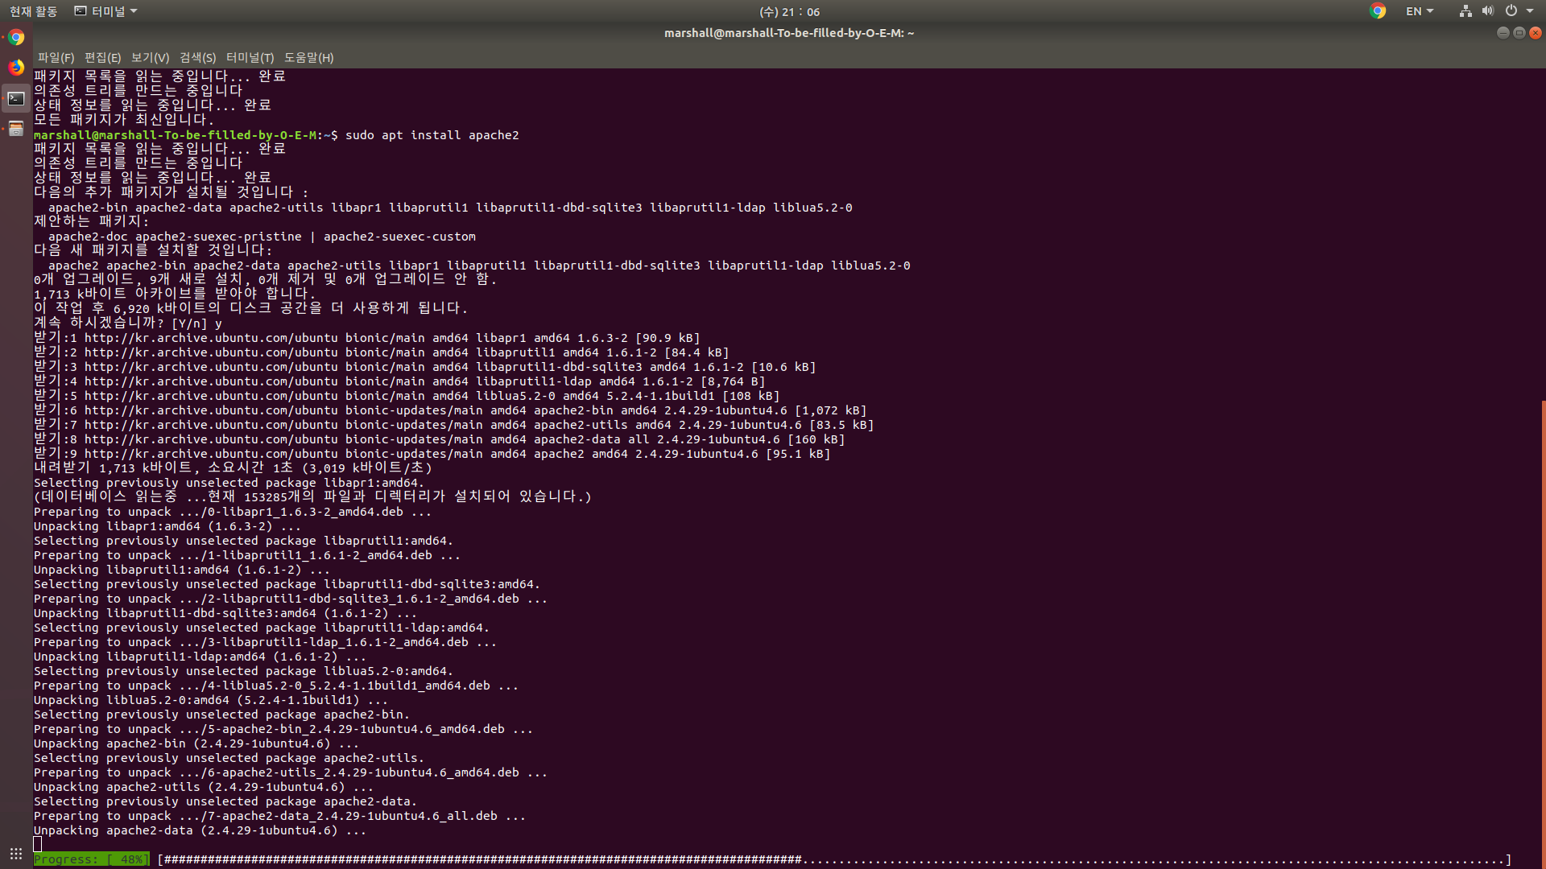Open the 도움말(H) menu
The image size is (1546, 869).
(x=308, y=58)
